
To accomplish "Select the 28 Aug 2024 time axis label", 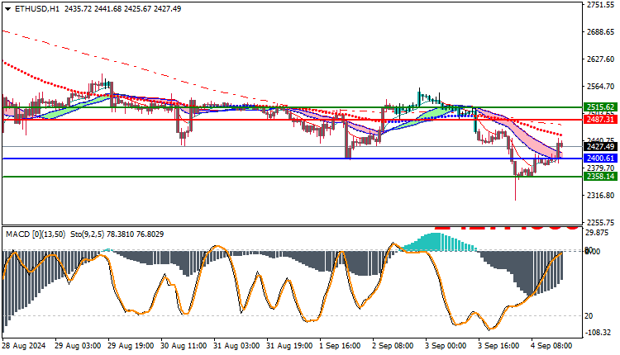I will (24, 346).
